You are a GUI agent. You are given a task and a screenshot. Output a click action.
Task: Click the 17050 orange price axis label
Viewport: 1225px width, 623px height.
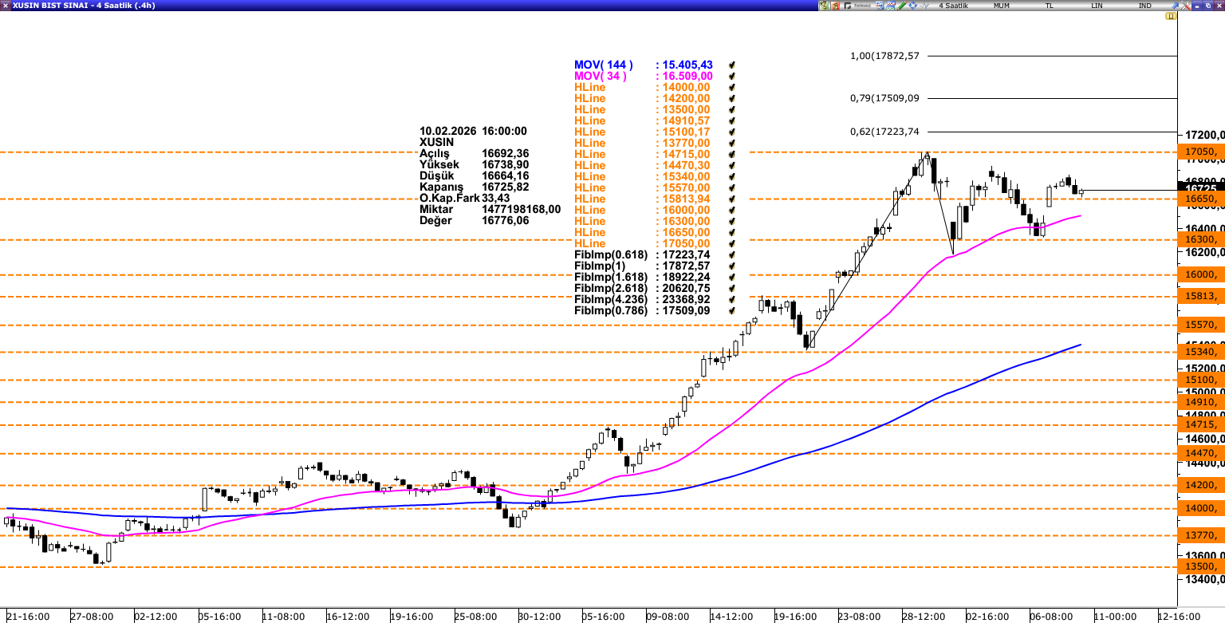click(x=1200, y=152)
